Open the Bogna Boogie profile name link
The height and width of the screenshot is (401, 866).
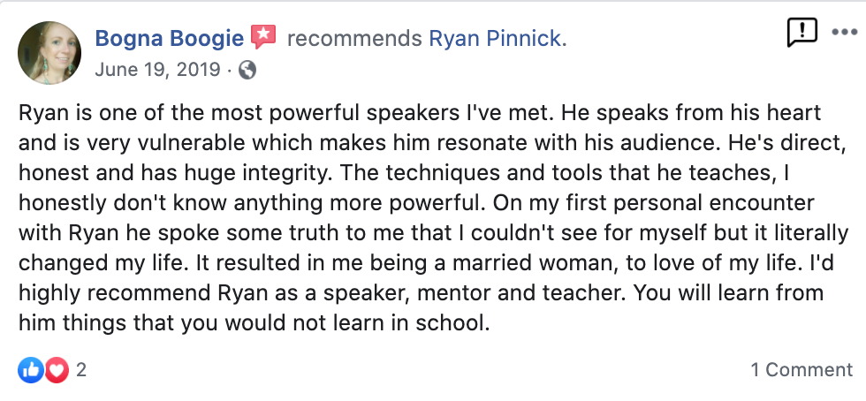pyautogui.click(x=169, y=39)
